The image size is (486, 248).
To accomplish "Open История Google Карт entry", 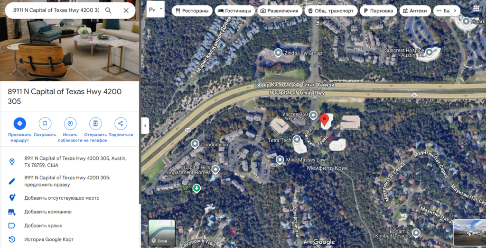I will pos(49,239).
